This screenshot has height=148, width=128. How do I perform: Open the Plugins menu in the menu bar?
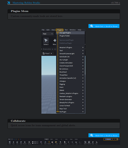[x=60, y=30]
